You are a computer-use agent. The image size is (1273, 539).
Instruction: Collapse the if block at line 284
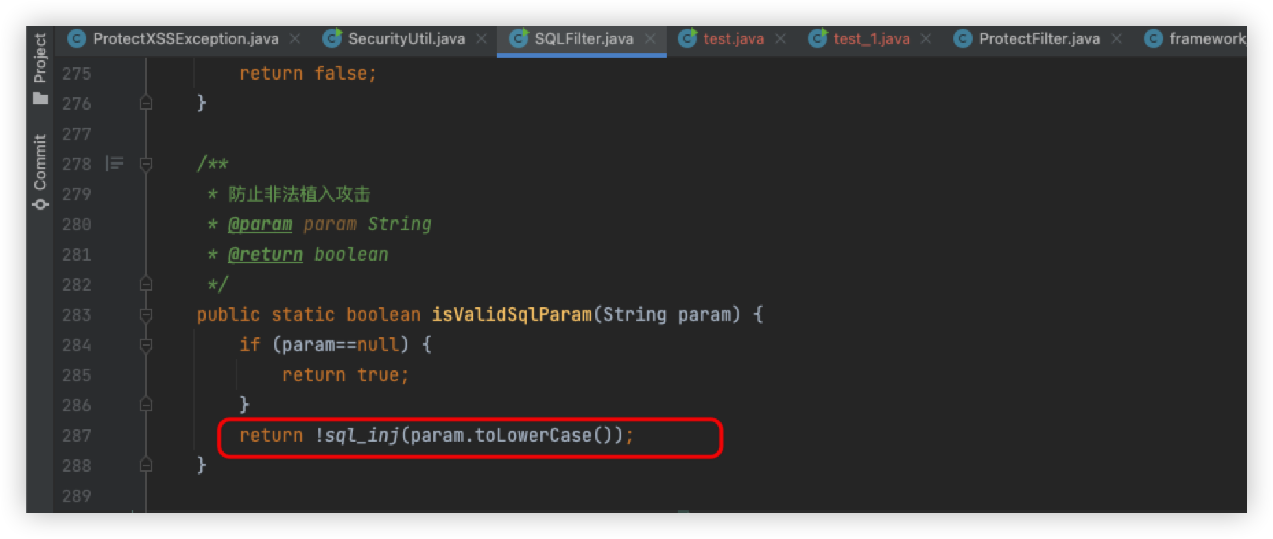(x=145, y=345)
